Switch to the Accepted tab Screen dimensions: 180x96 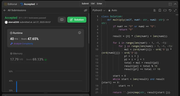click(x=28, y=4)
